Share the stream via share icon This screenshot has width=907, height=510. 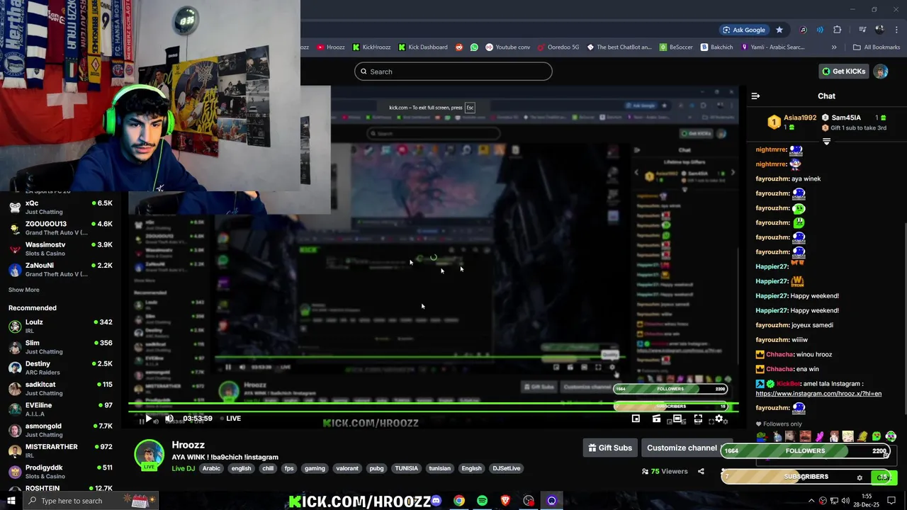701,471
